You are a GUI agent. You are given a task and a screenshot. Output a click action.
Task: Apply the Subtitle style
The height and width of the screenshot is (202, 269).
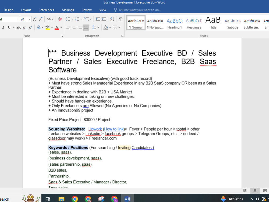click(233, 23)
